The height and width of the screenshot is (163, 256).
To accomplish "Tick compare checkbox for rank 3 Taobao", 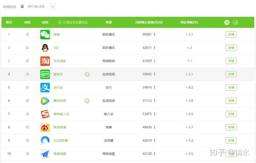I will (x=27, y=61).
